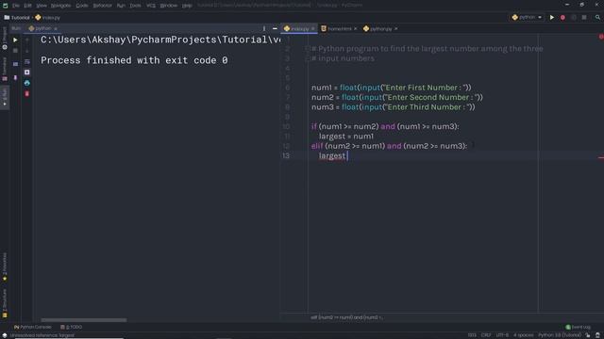The image size is (604, 339).
Task: Close the index.py editor tab
Action: point(312,29)
